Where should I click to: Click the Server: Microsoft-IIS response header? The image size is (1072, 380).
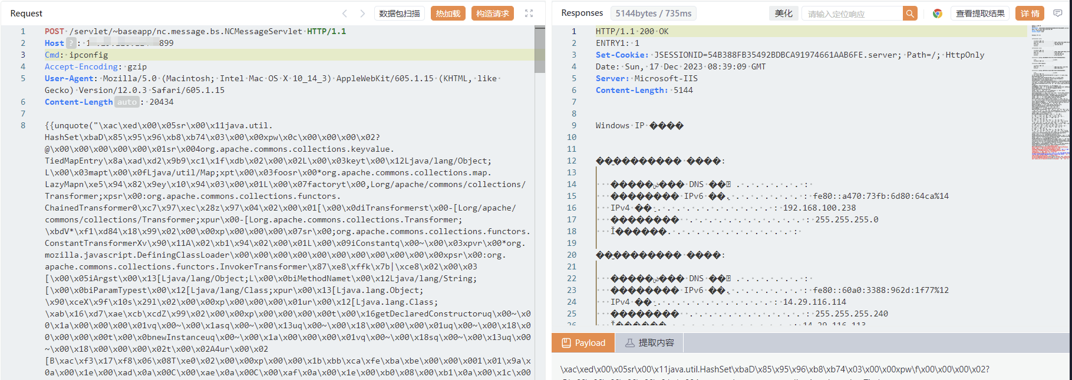pos(647,78)
